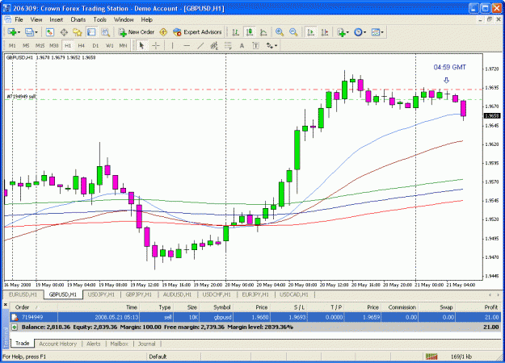Open the Tools menu

coord(100,19)
